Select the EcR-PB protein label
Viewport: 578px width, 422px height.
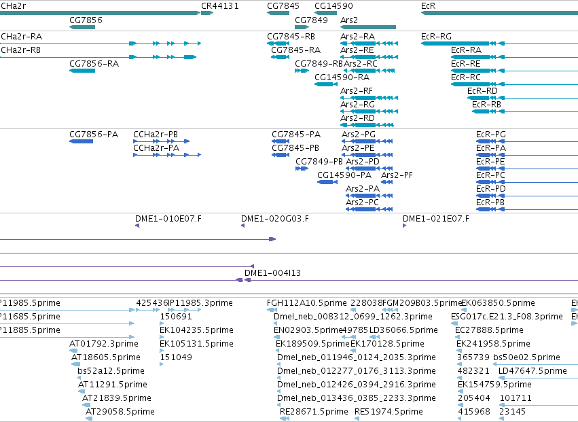pos(490,203)
